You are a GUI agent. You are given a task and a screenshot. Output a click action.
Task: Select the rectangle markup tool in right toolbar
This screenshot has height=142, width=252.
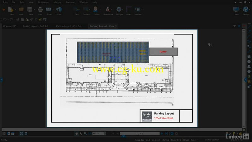tap(249, 56)
